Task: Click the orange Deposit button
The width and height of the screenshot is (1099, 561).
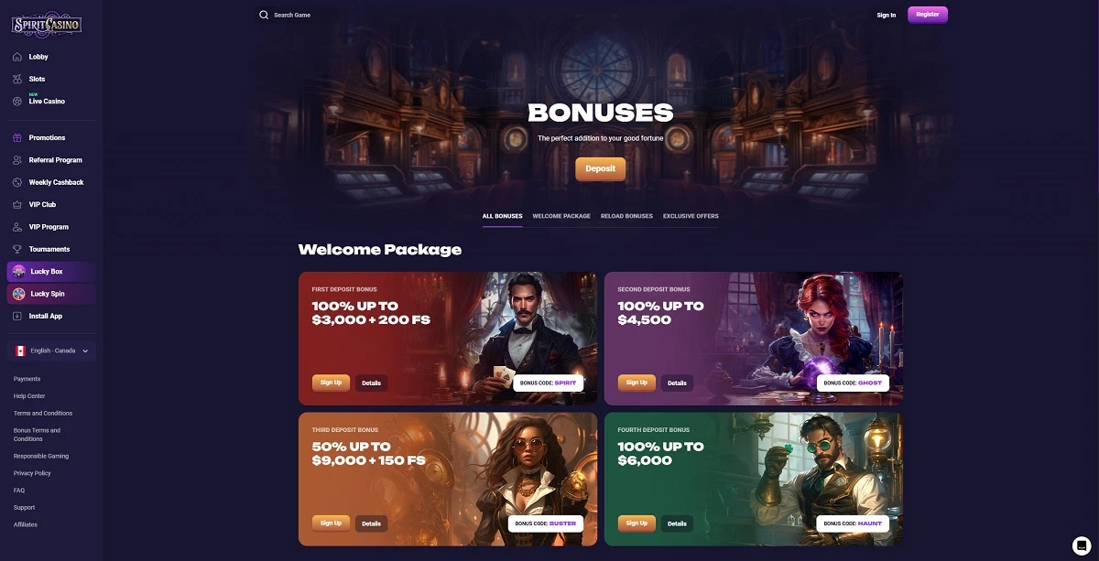Action: 601,168
